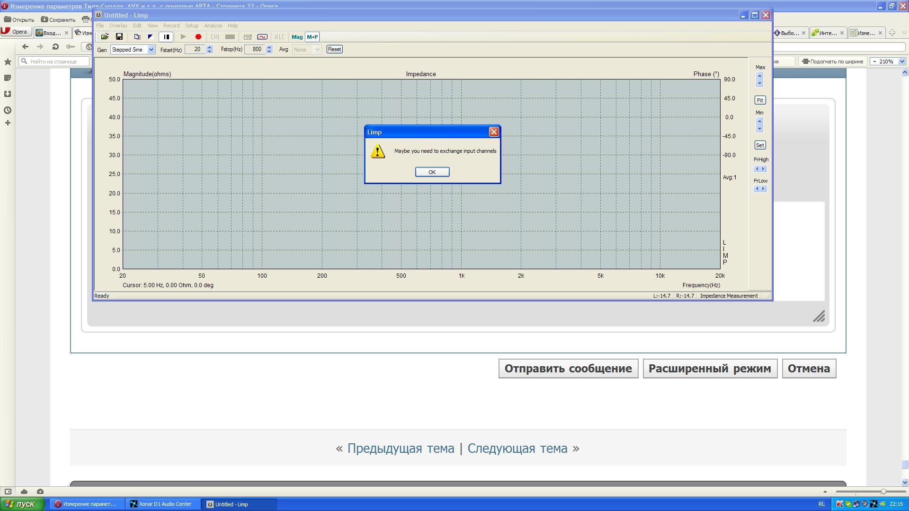Decrease Fstop(Hz) with down arrow

pos(269,52)
